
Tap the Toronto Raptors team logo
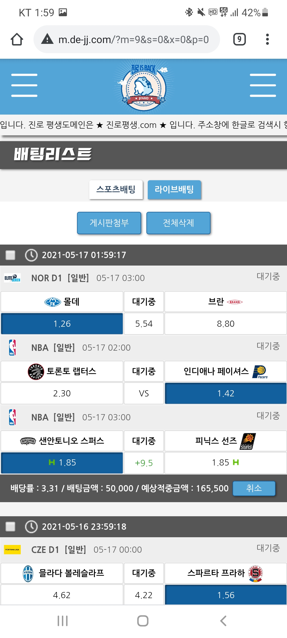coord(36,371)
